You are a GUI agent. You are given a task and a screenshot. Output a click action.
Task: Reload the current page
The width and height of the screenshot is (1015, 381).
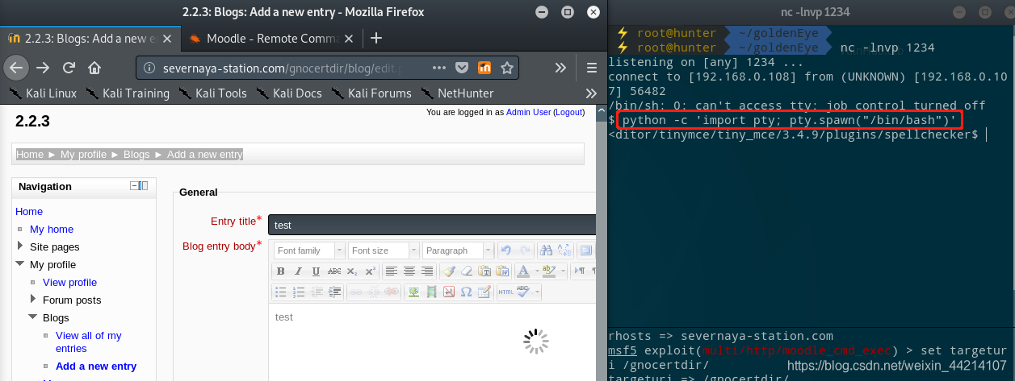pos(69,68)
